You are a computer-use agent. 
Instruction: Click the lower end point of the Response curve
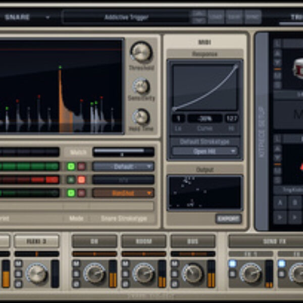[x=174, y=110]
